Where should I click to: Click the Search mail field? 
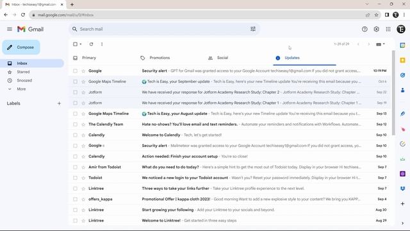pos(163,29)
